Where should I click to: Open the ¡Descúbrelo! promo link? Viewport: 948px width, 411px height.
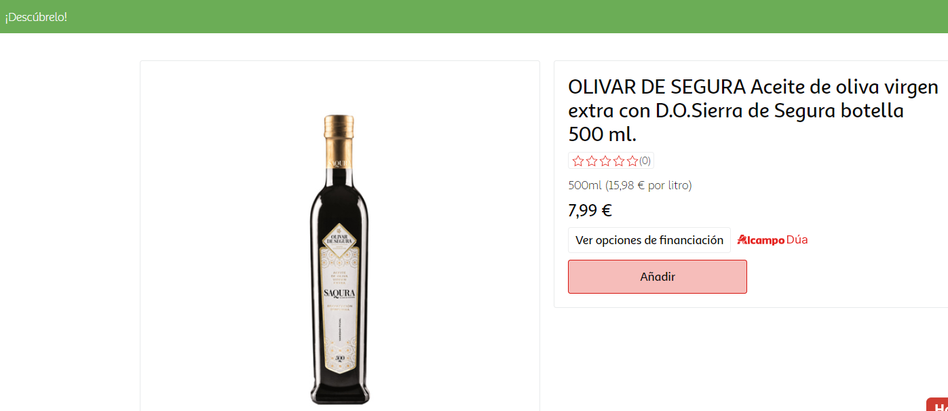point(36,17)
